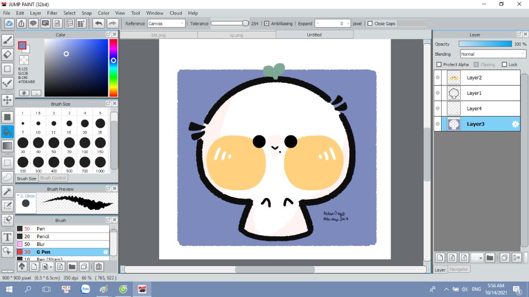Open Windows Start menu
The width and height of the screenshot is (529, 297).
9,289
